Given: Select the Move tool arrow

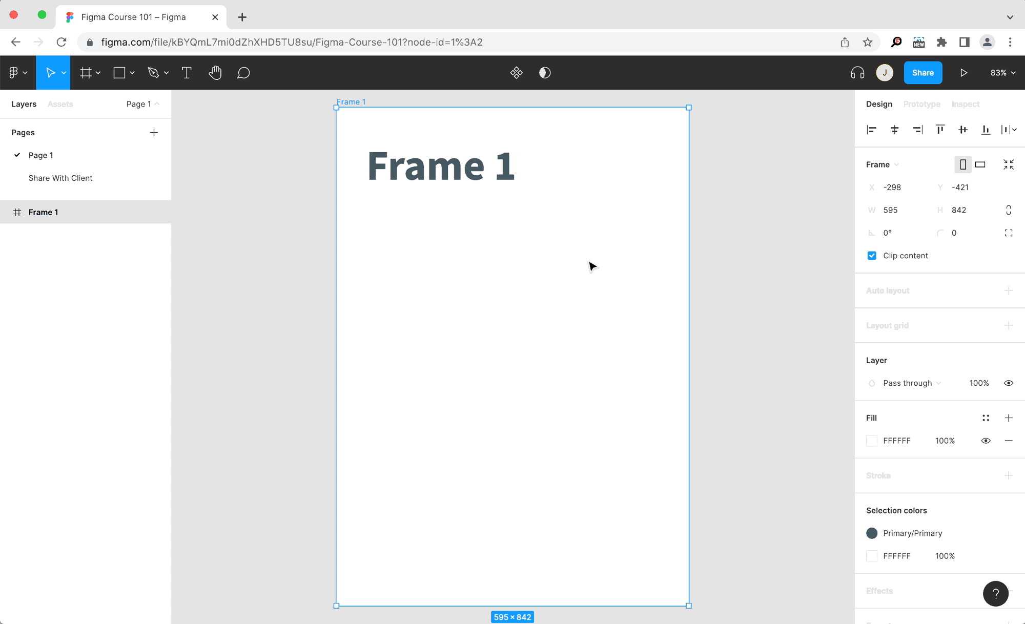Looking at the screenshot, I should point(50,73).
